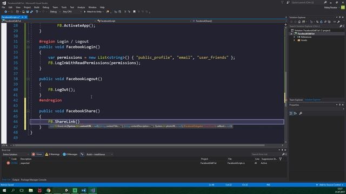Click the Show All Files icon in Solution Explorer

pos(329,22)
